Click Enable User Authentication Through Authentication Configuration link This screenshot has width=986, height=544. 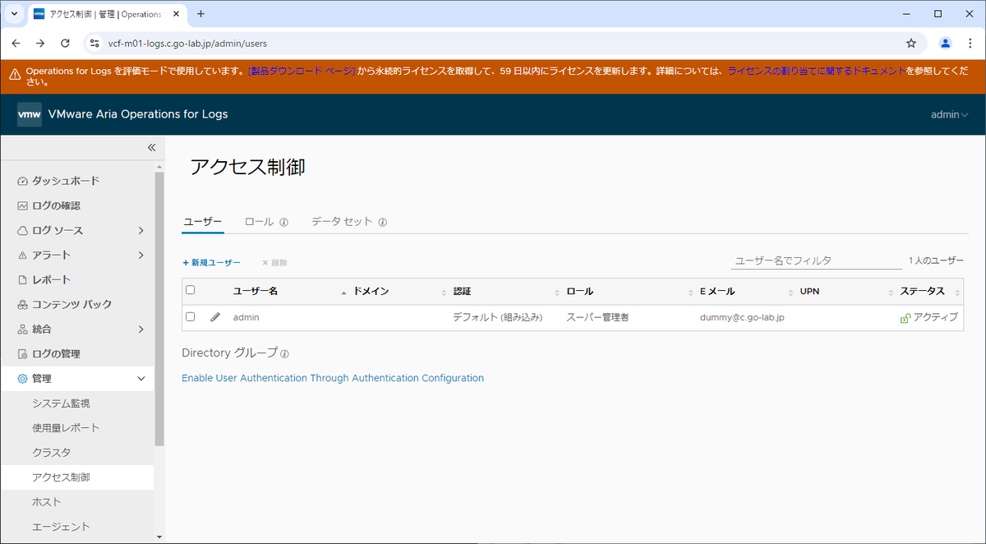coord(333,378)
